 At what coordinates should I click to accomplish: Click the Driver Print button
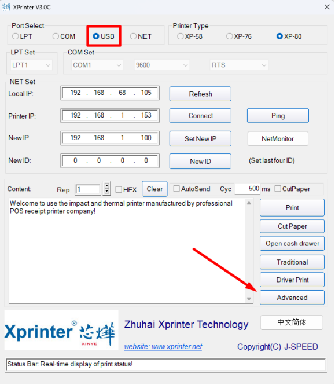point(292,280)
